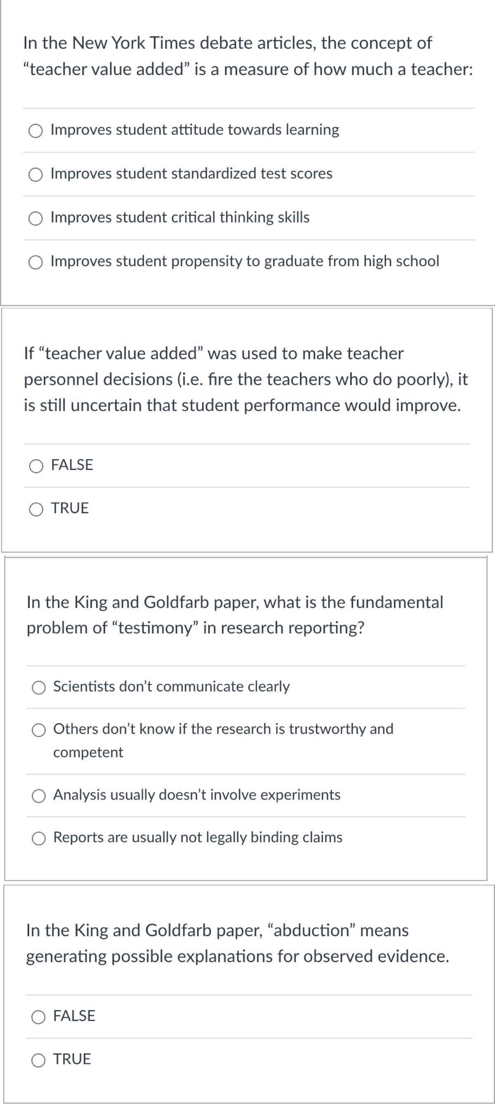Click the 'graduate from high school' answer text
This screenshot has width=495, height=1112.
tap(245, 261)
